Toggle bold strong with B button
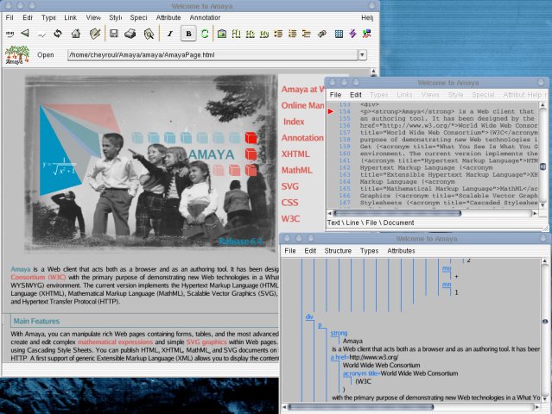 point(188,34)
